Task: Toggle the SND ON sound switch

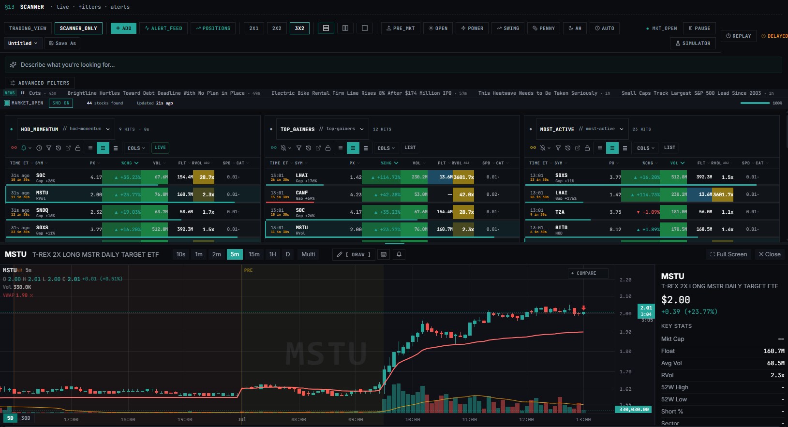Action: 61,103
